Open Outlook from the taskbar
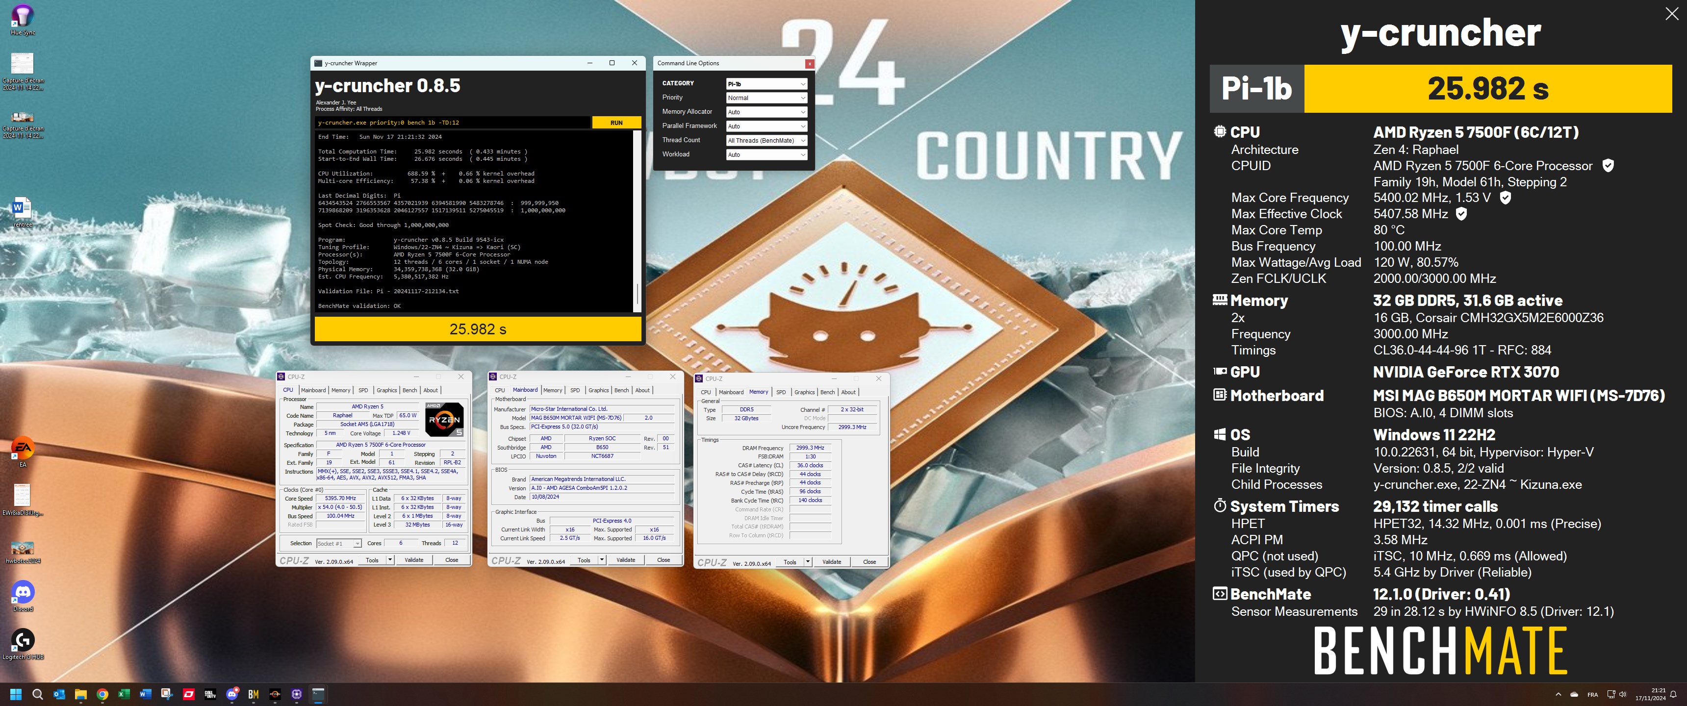 59,694
